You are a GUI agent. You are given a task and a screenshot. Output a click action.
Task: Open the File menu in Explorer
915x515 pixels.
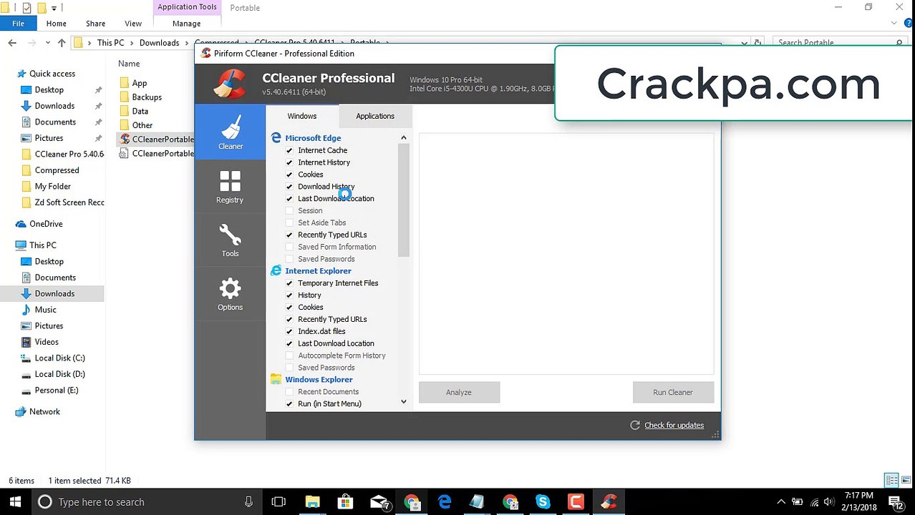click(18, 24)
